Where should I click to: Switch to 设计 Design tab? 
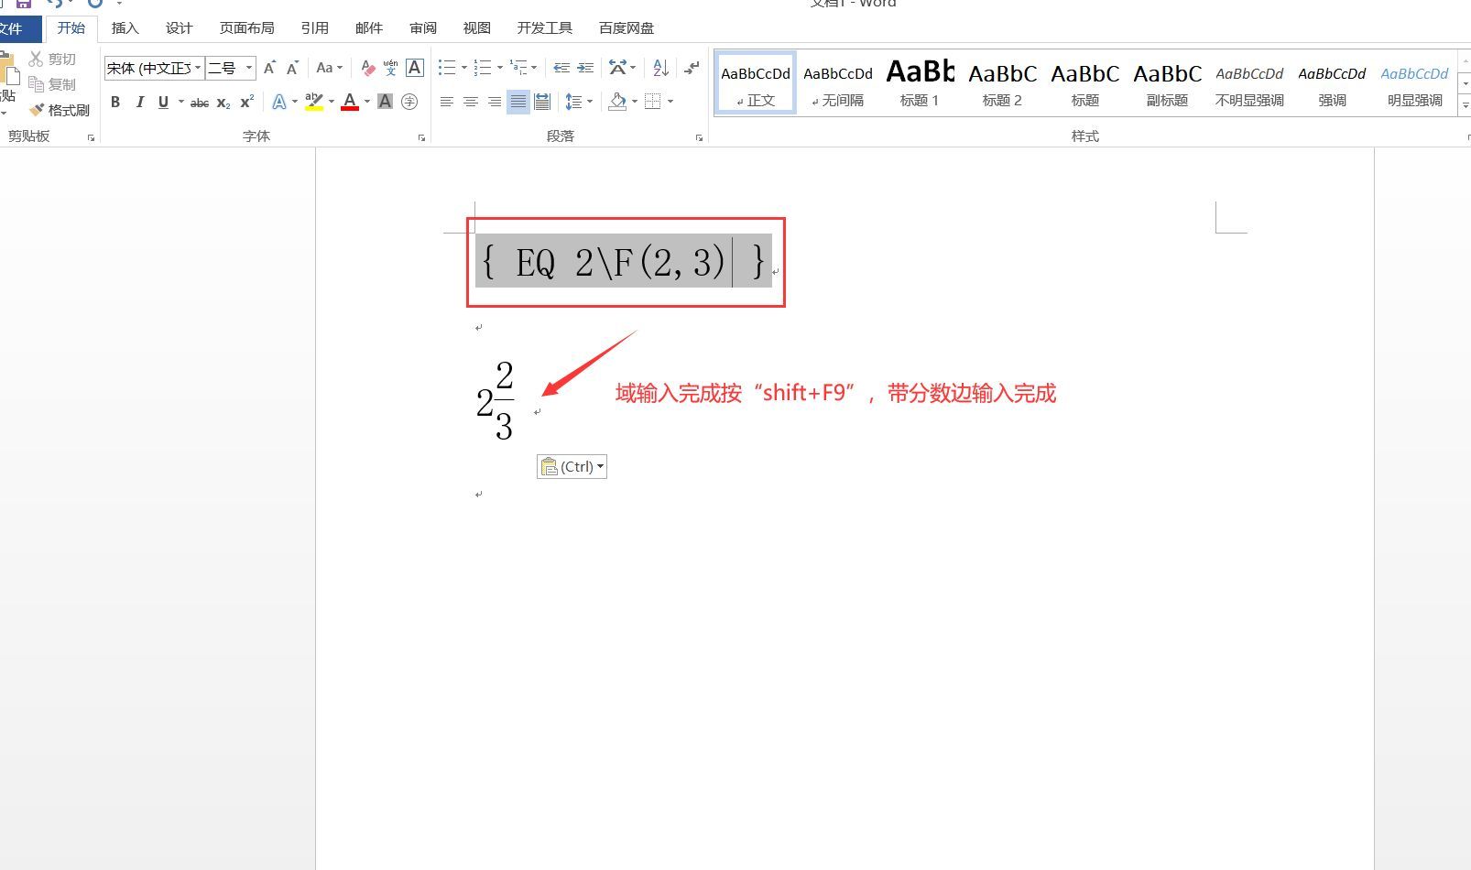(x=179, y=28)
